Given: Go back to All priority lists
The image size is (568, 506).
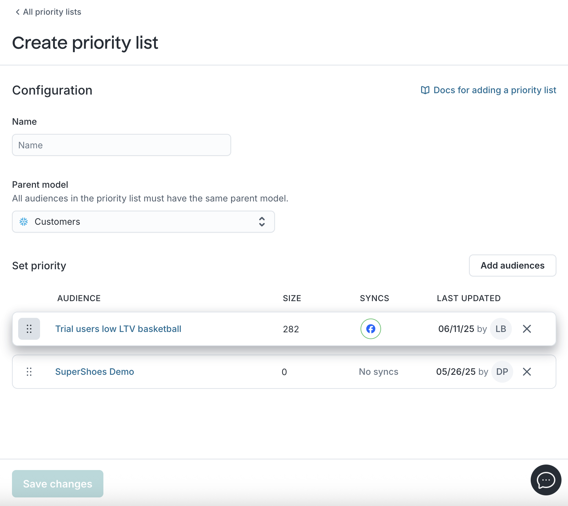Looking at the screenshot, I should pos(52,12).
